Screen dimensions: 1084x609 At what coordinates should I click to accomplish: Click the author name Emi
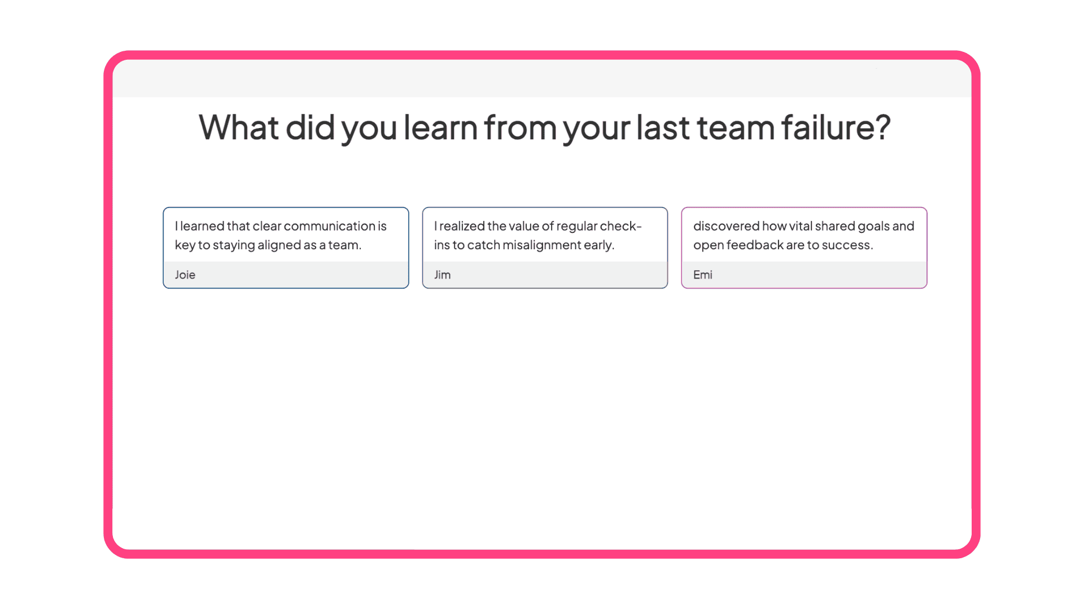702,275
